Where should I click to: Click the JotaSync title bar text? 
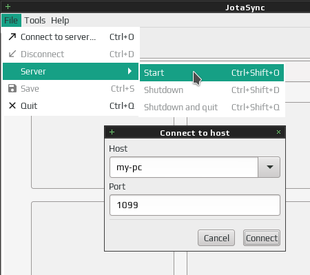[x=245, y=8]
